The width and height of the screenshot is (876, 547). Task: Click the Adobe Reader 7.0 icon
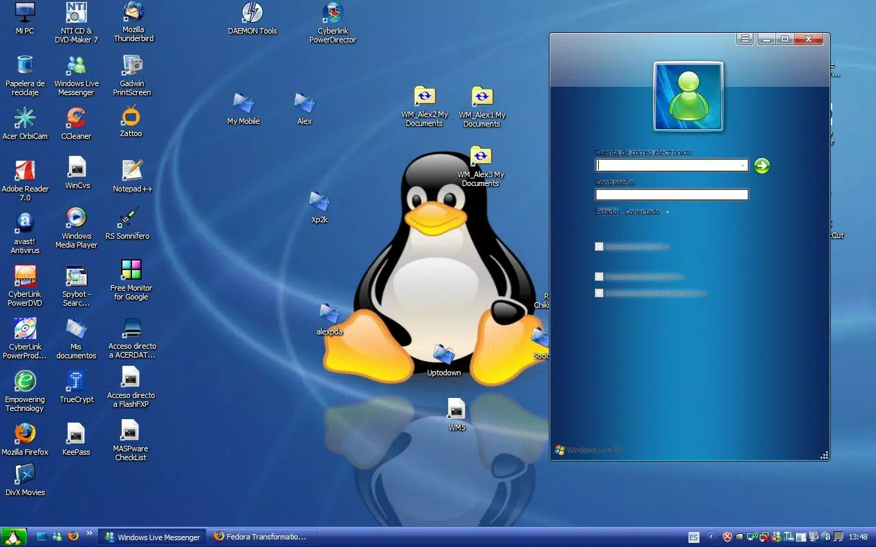pos(25,181)
